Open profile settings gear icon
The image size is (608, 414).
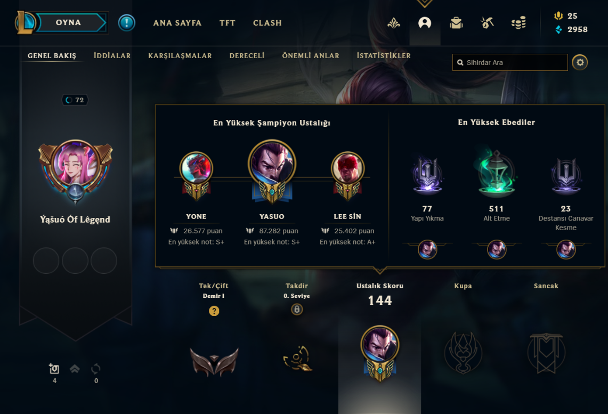pyautogui.click(x=580, y=62)
